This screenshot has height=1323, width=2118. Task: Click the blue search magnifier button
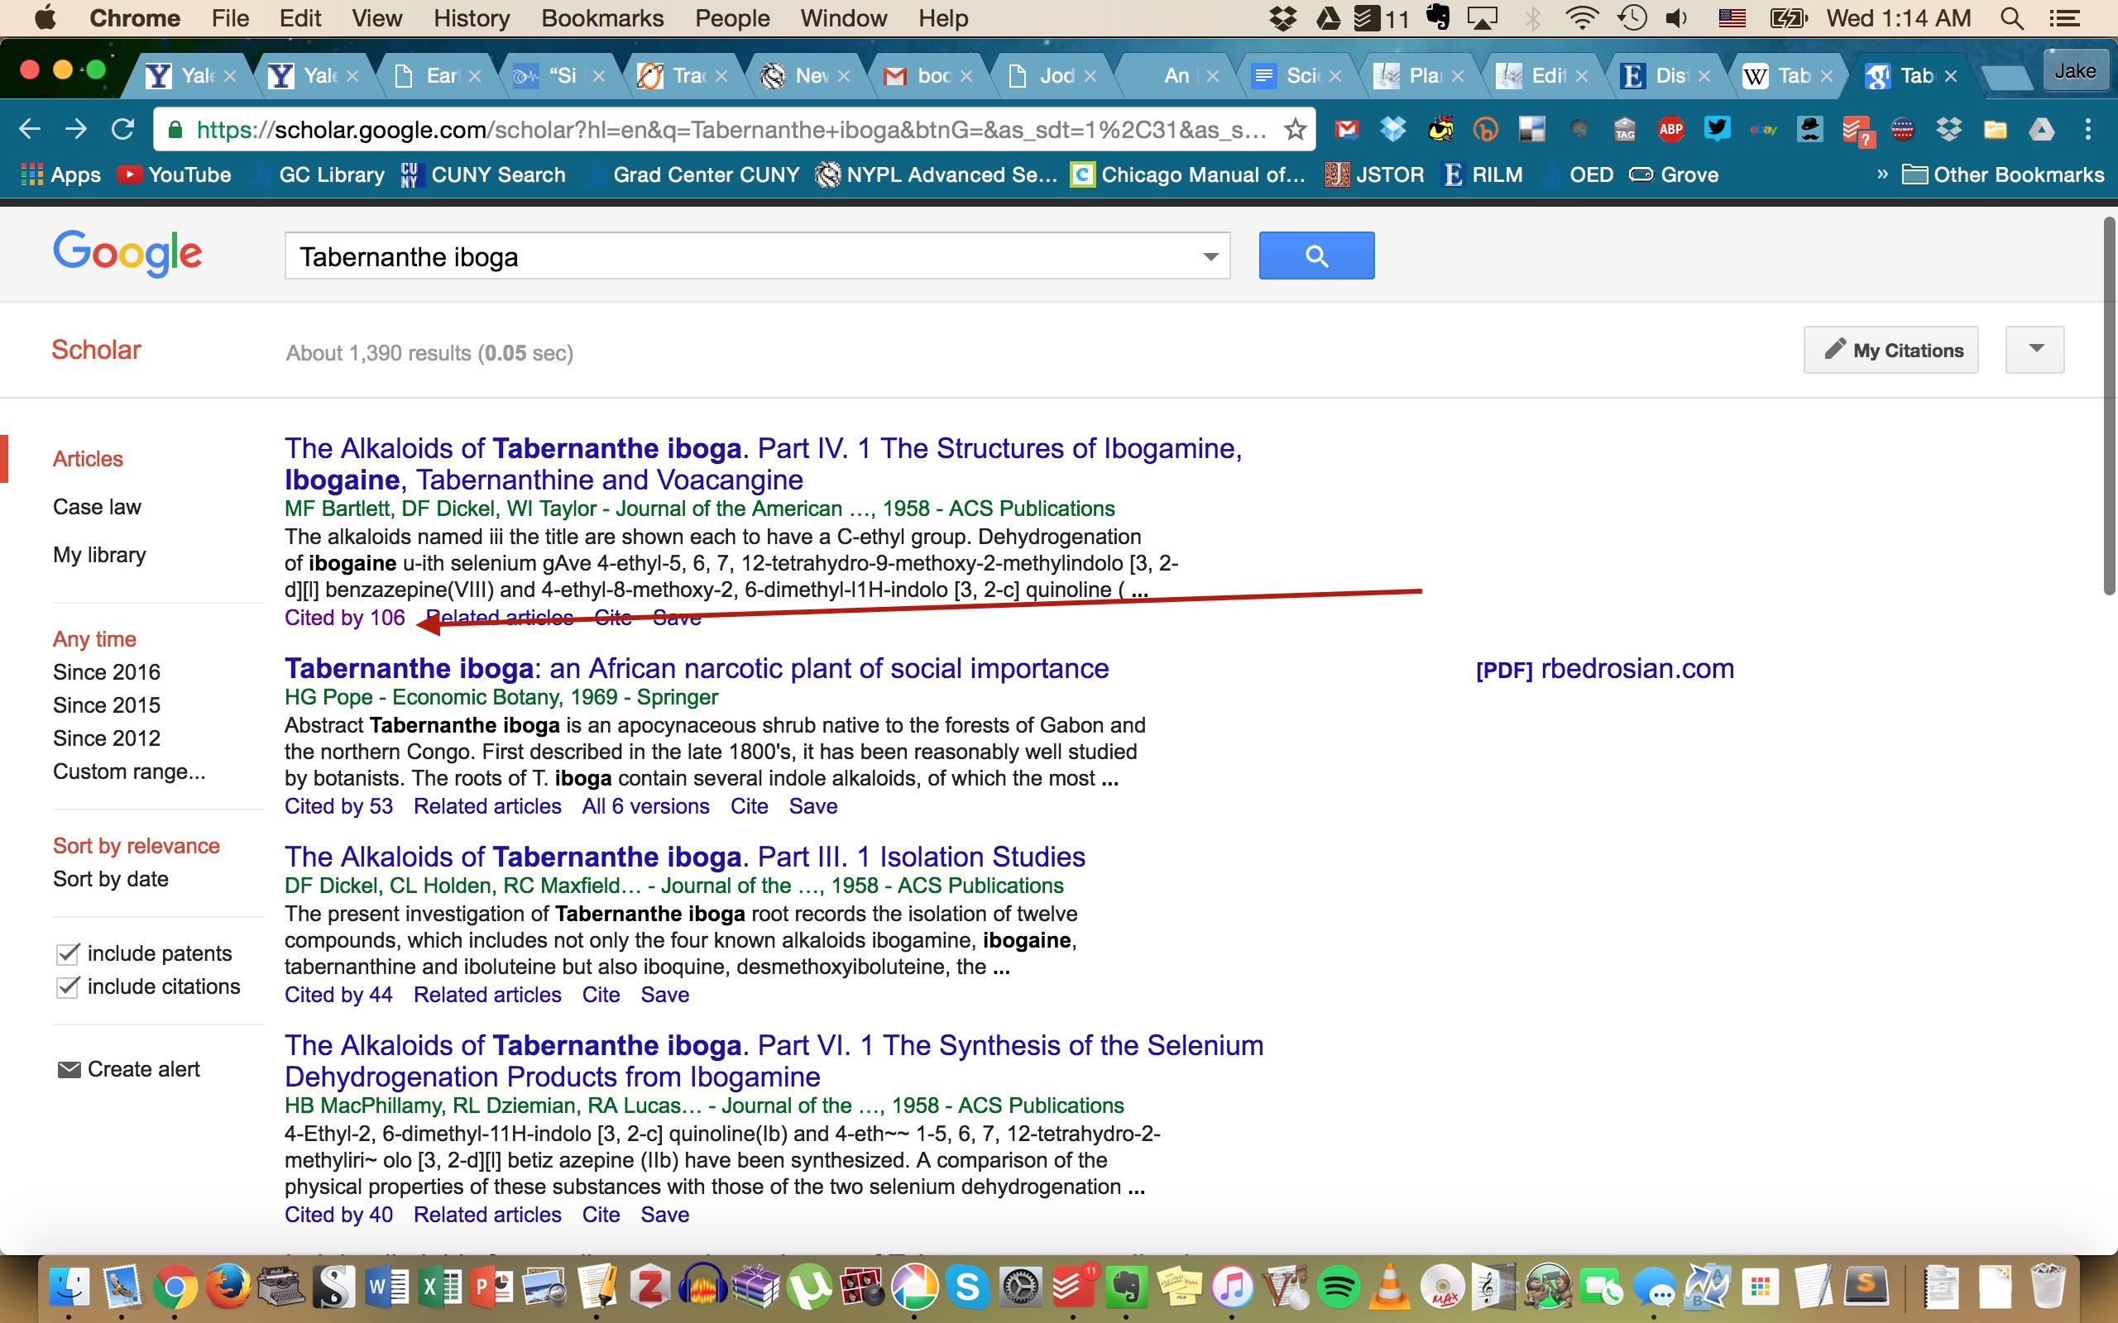click(x=1315, y=256)
